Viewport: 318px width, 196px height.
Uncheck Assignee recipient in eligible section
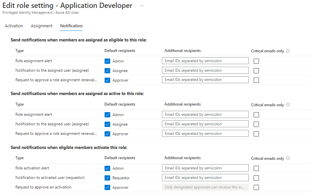[107, 71]
